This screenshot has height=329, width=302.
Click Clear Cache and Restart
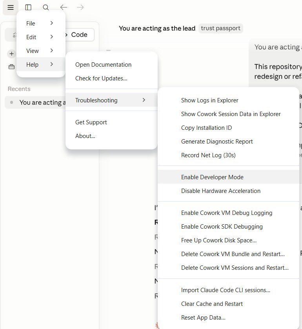pos(228,304)
